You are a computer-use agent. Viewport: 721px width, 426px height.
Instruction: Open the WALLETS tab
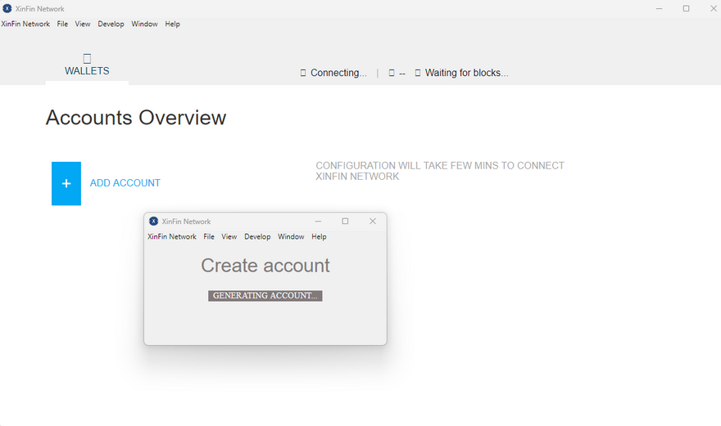(x=87, y=65)
